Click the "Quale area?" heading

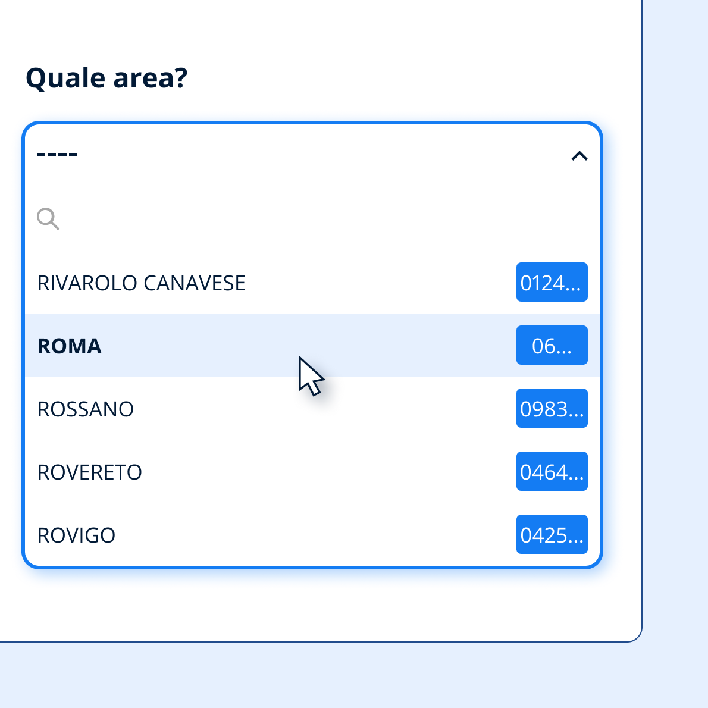click(x=106, y=78)
